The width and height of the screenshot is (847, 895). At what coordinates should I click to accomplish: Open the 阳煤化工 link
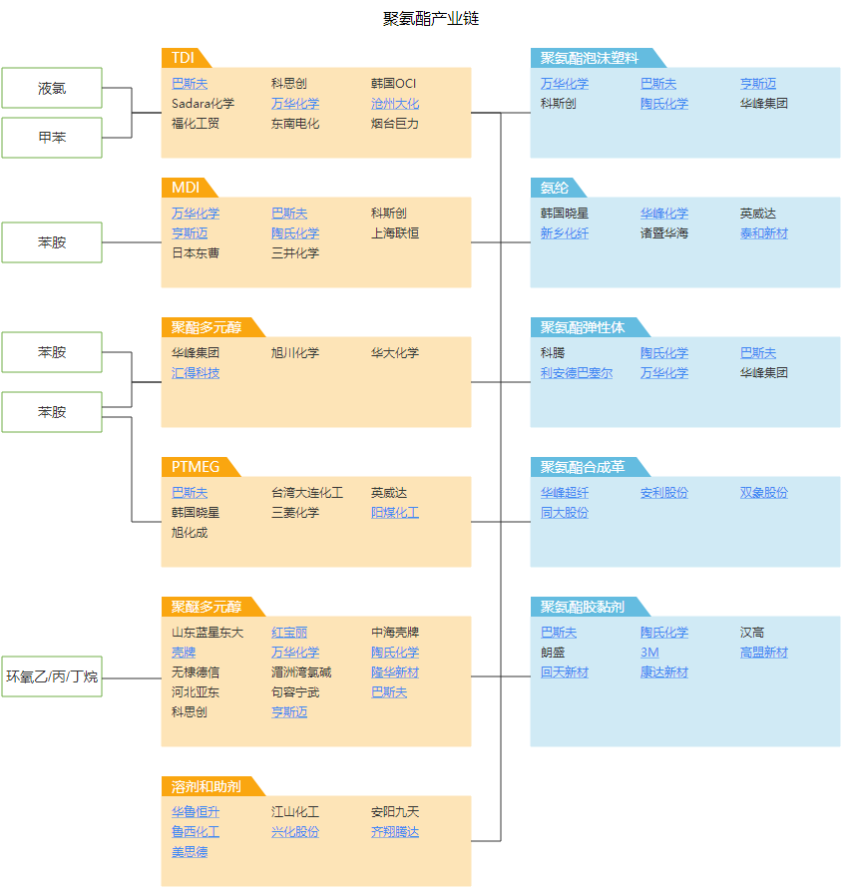click(x=395, y=512)
